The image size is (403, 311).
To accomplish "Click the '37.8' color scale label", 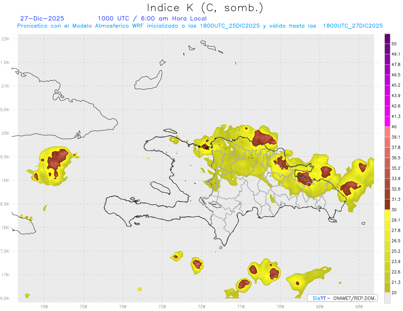I will coord(396,147).
